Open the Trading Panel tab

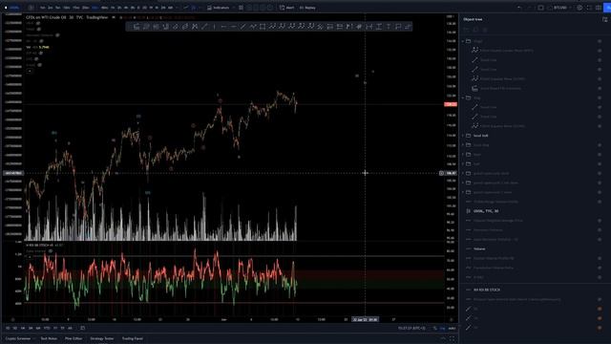pos(133,338)
